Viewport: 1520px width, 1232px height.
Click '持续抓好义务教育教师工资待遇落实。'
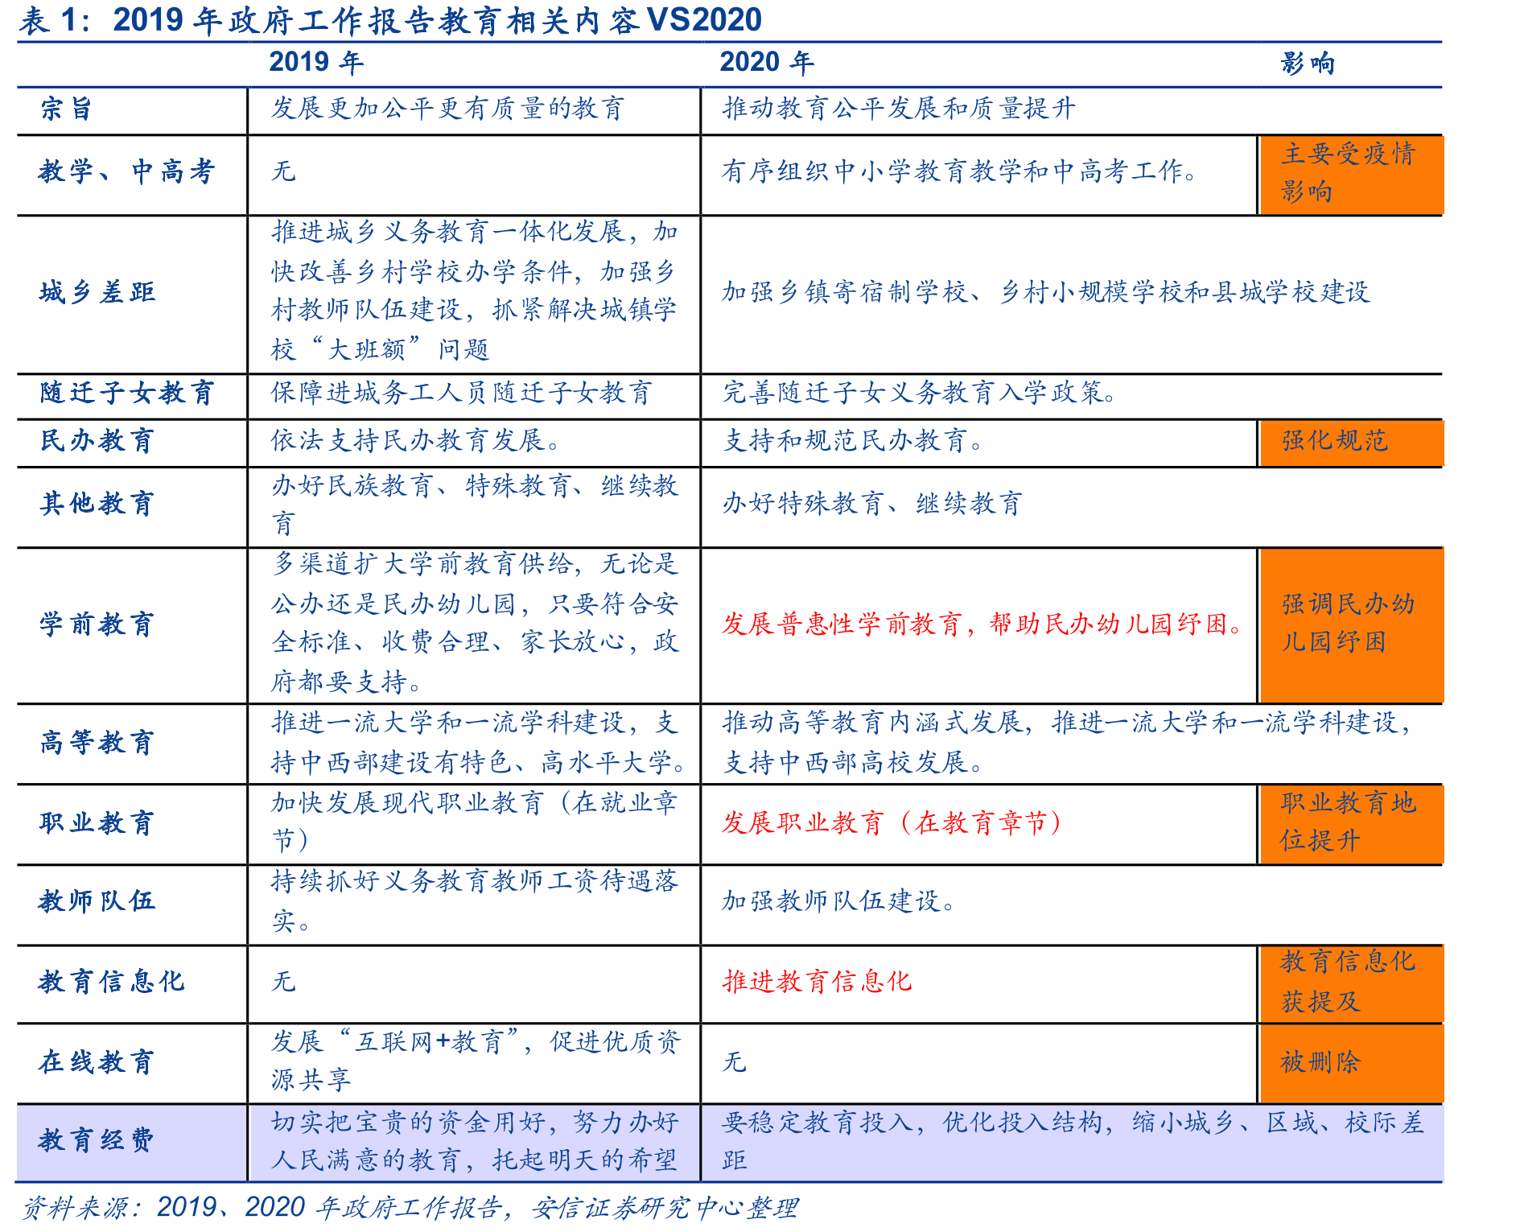pyautogui.click(x=475, y=901)
